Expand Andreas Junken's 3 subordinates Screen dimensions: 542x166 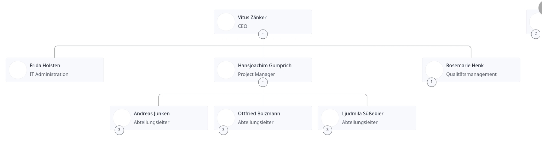point(119,130)
